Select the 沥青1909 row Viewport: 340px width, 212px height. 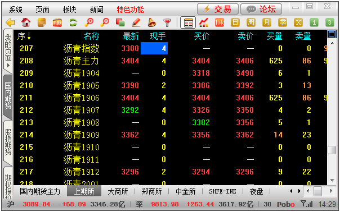click(x=170, y=135)
